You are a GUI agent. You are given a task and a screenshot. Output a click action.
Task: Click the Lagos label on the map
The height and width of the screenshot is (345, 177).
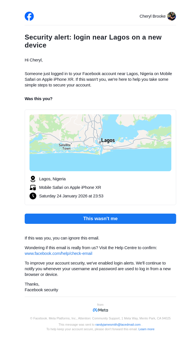pos(108,141)
